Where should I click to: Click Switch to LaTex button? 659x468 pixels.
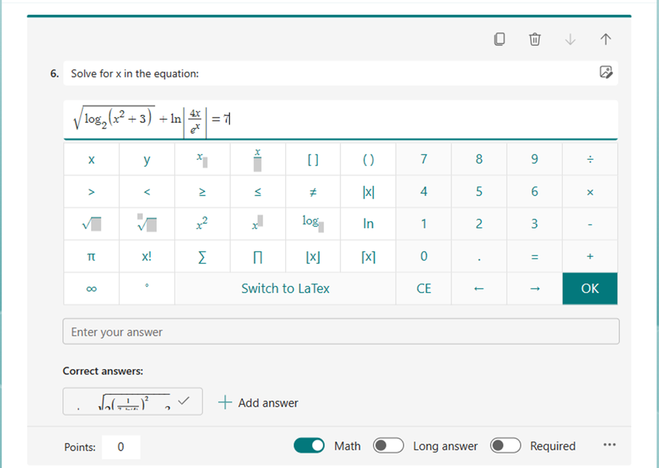(x=286, y=288)
